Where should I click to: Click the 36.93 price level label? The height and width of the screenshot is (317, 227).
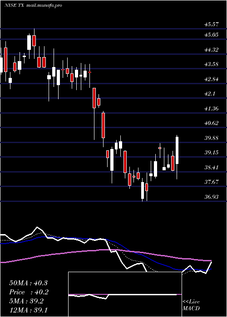[212, 197]
